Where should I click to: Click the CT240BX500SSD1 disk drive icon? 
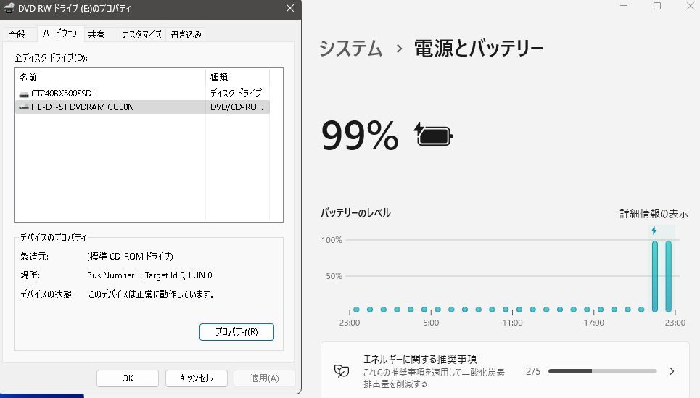tap(24, 93)
